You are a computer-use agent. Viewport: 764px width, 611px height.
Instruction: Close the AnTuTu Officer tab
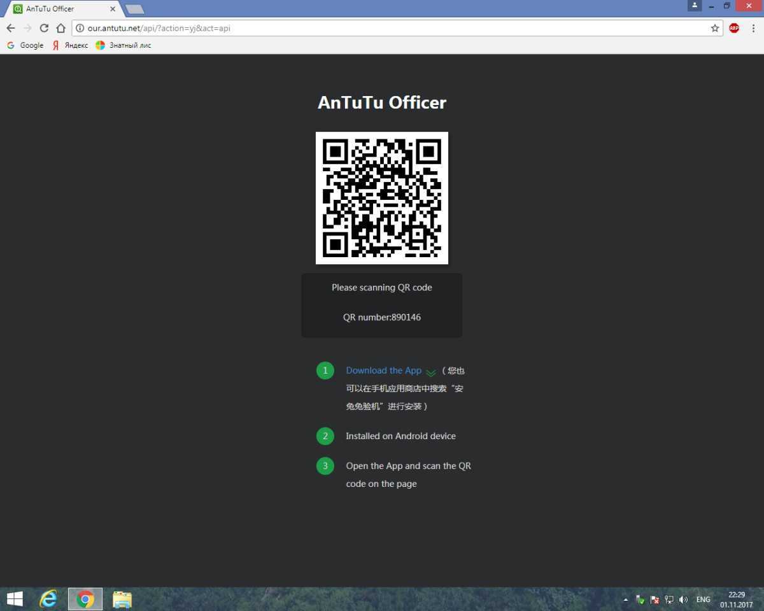[113, 9]
